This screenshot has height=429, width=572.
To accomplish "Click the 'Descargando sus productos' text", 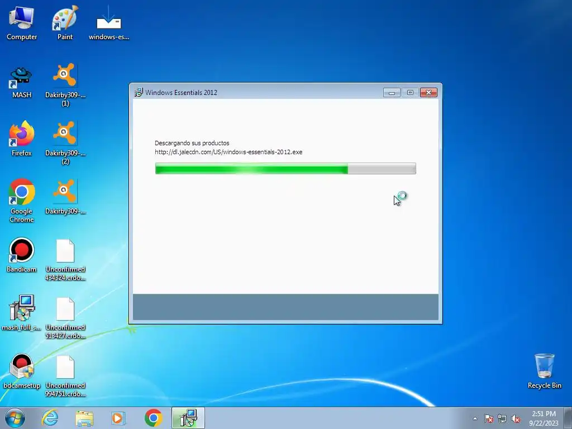I will (192, 143).
